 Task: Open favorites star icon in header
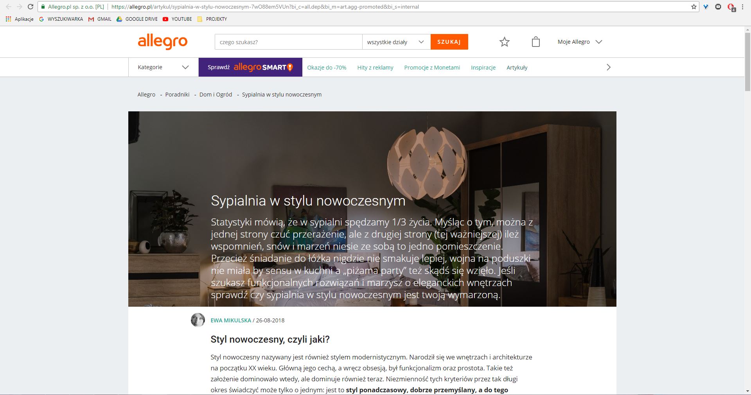coord(505,42)
